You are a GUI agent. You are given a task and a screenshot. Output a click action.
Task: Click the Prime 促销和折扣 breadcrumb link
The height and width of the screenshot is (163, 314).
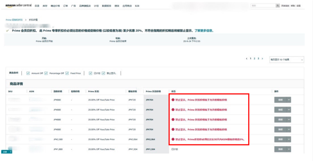click(x=14, y=20)
